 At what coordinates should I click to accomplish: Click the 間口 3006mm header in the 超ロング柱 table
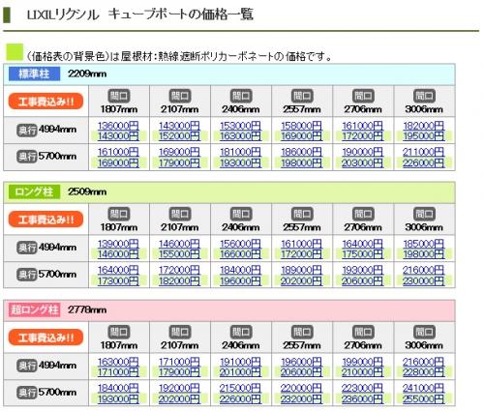pos(424,338)
